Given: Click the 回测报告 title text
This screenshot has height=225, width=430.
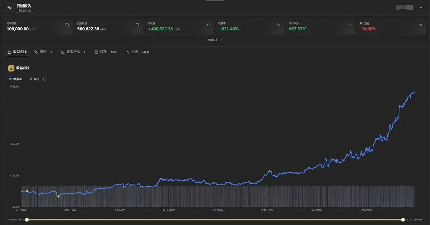Looking at the screenshot, I should click(24, 6).
